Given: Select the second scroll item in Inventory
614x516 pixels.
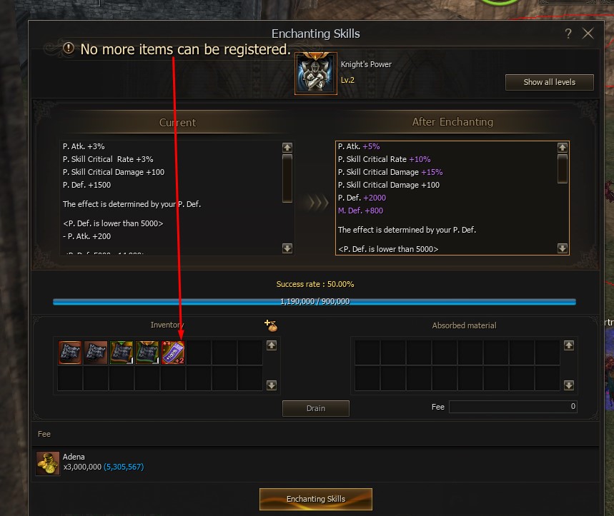Looking at the screenshot, I should pyautogui.click(x=96, y=353).
